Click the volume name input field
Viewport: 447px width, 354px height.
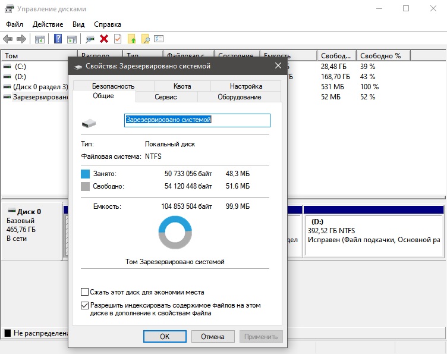197,120
